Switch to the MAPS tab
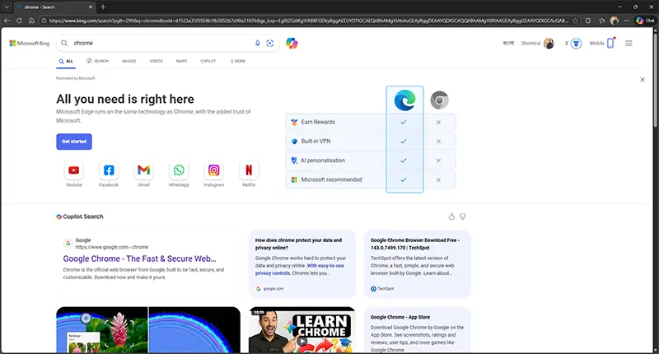This screenshot has width=659, height=354. [181, 61]
